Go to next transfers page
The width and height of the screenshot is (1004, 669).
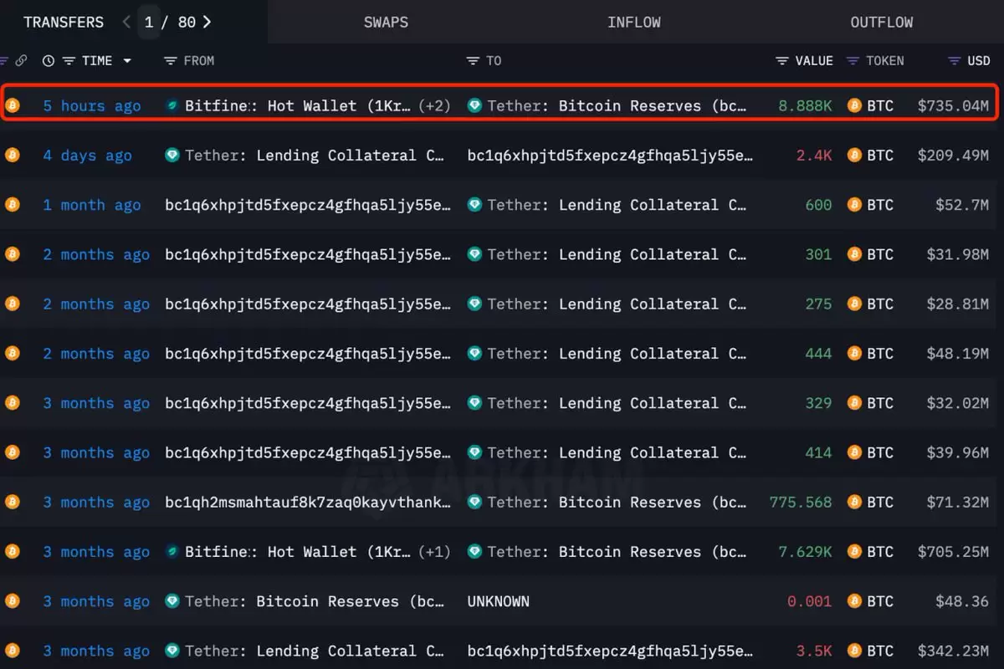pyautogui.click(x=207, y=23)
